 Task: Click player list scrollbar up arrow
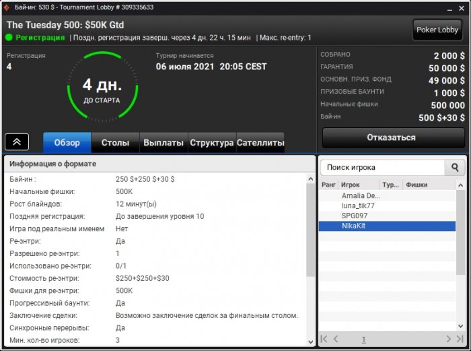[460, 185]
